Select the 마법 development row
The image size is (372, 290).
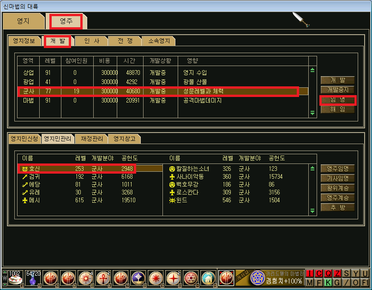[x=163, y=100]
